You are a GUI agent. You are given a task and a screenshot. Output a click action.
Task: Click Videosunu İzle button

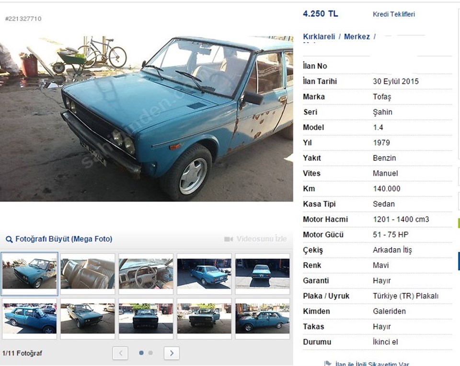click(x=255, y=239)
